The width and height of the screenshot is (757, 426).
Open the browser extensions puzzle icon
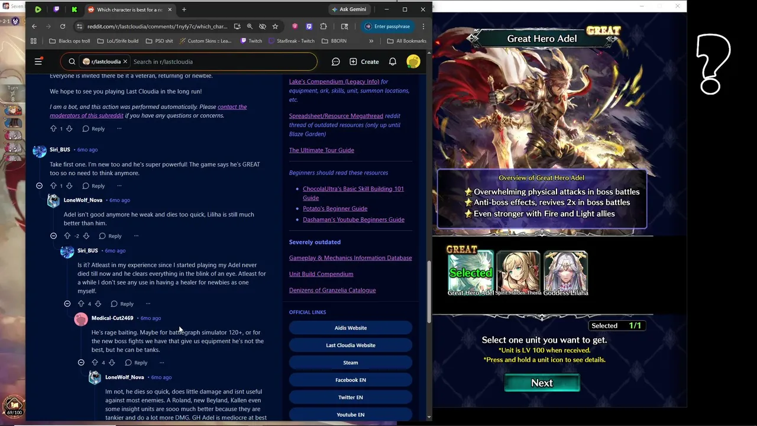(323, 26)
